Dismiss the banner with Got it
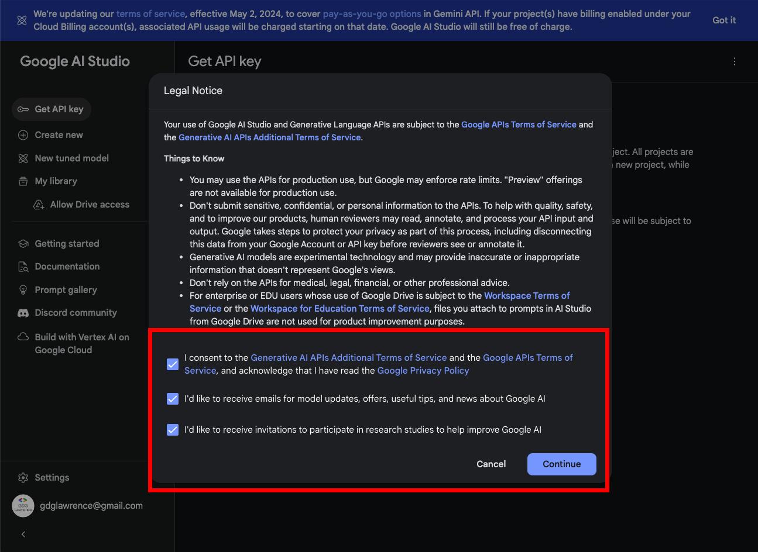 click(723, 20)
